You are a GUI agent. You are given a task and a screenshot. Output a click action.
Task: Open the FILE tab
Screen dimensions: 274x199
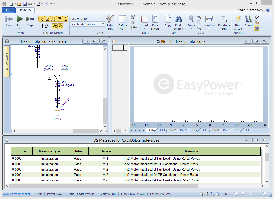(x=9, y=10)
